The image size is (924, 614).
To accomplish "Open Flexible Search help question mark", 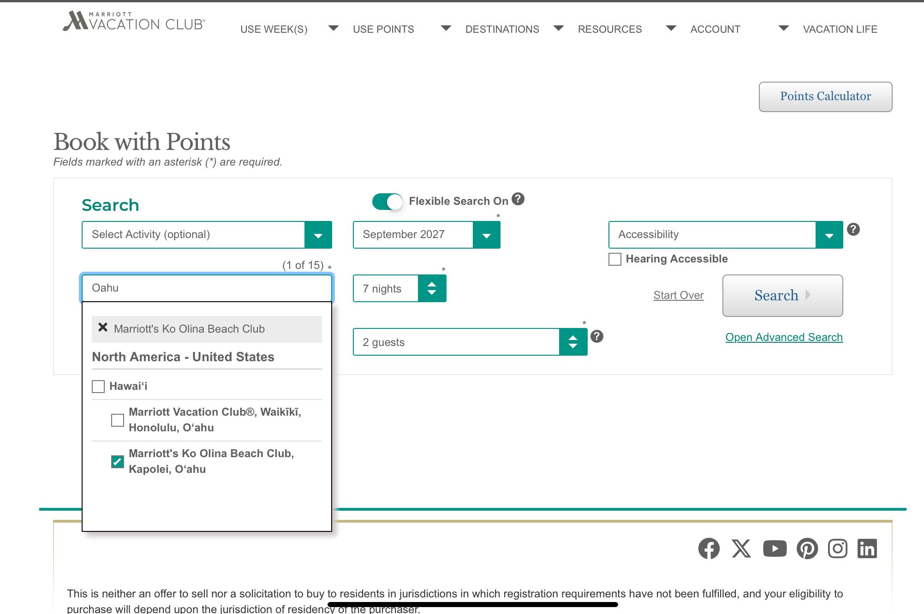I will pos(518,199).
